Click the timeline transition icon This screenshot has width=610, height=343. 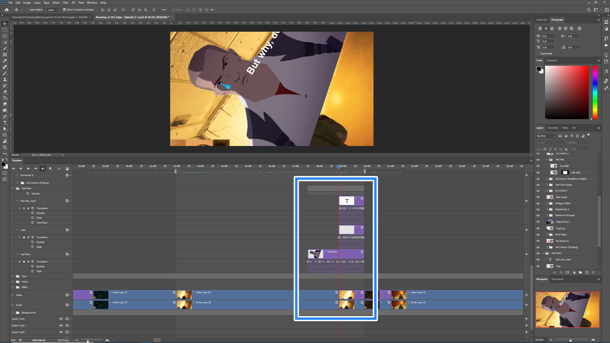pyautogui.click(x=67, y=168)
